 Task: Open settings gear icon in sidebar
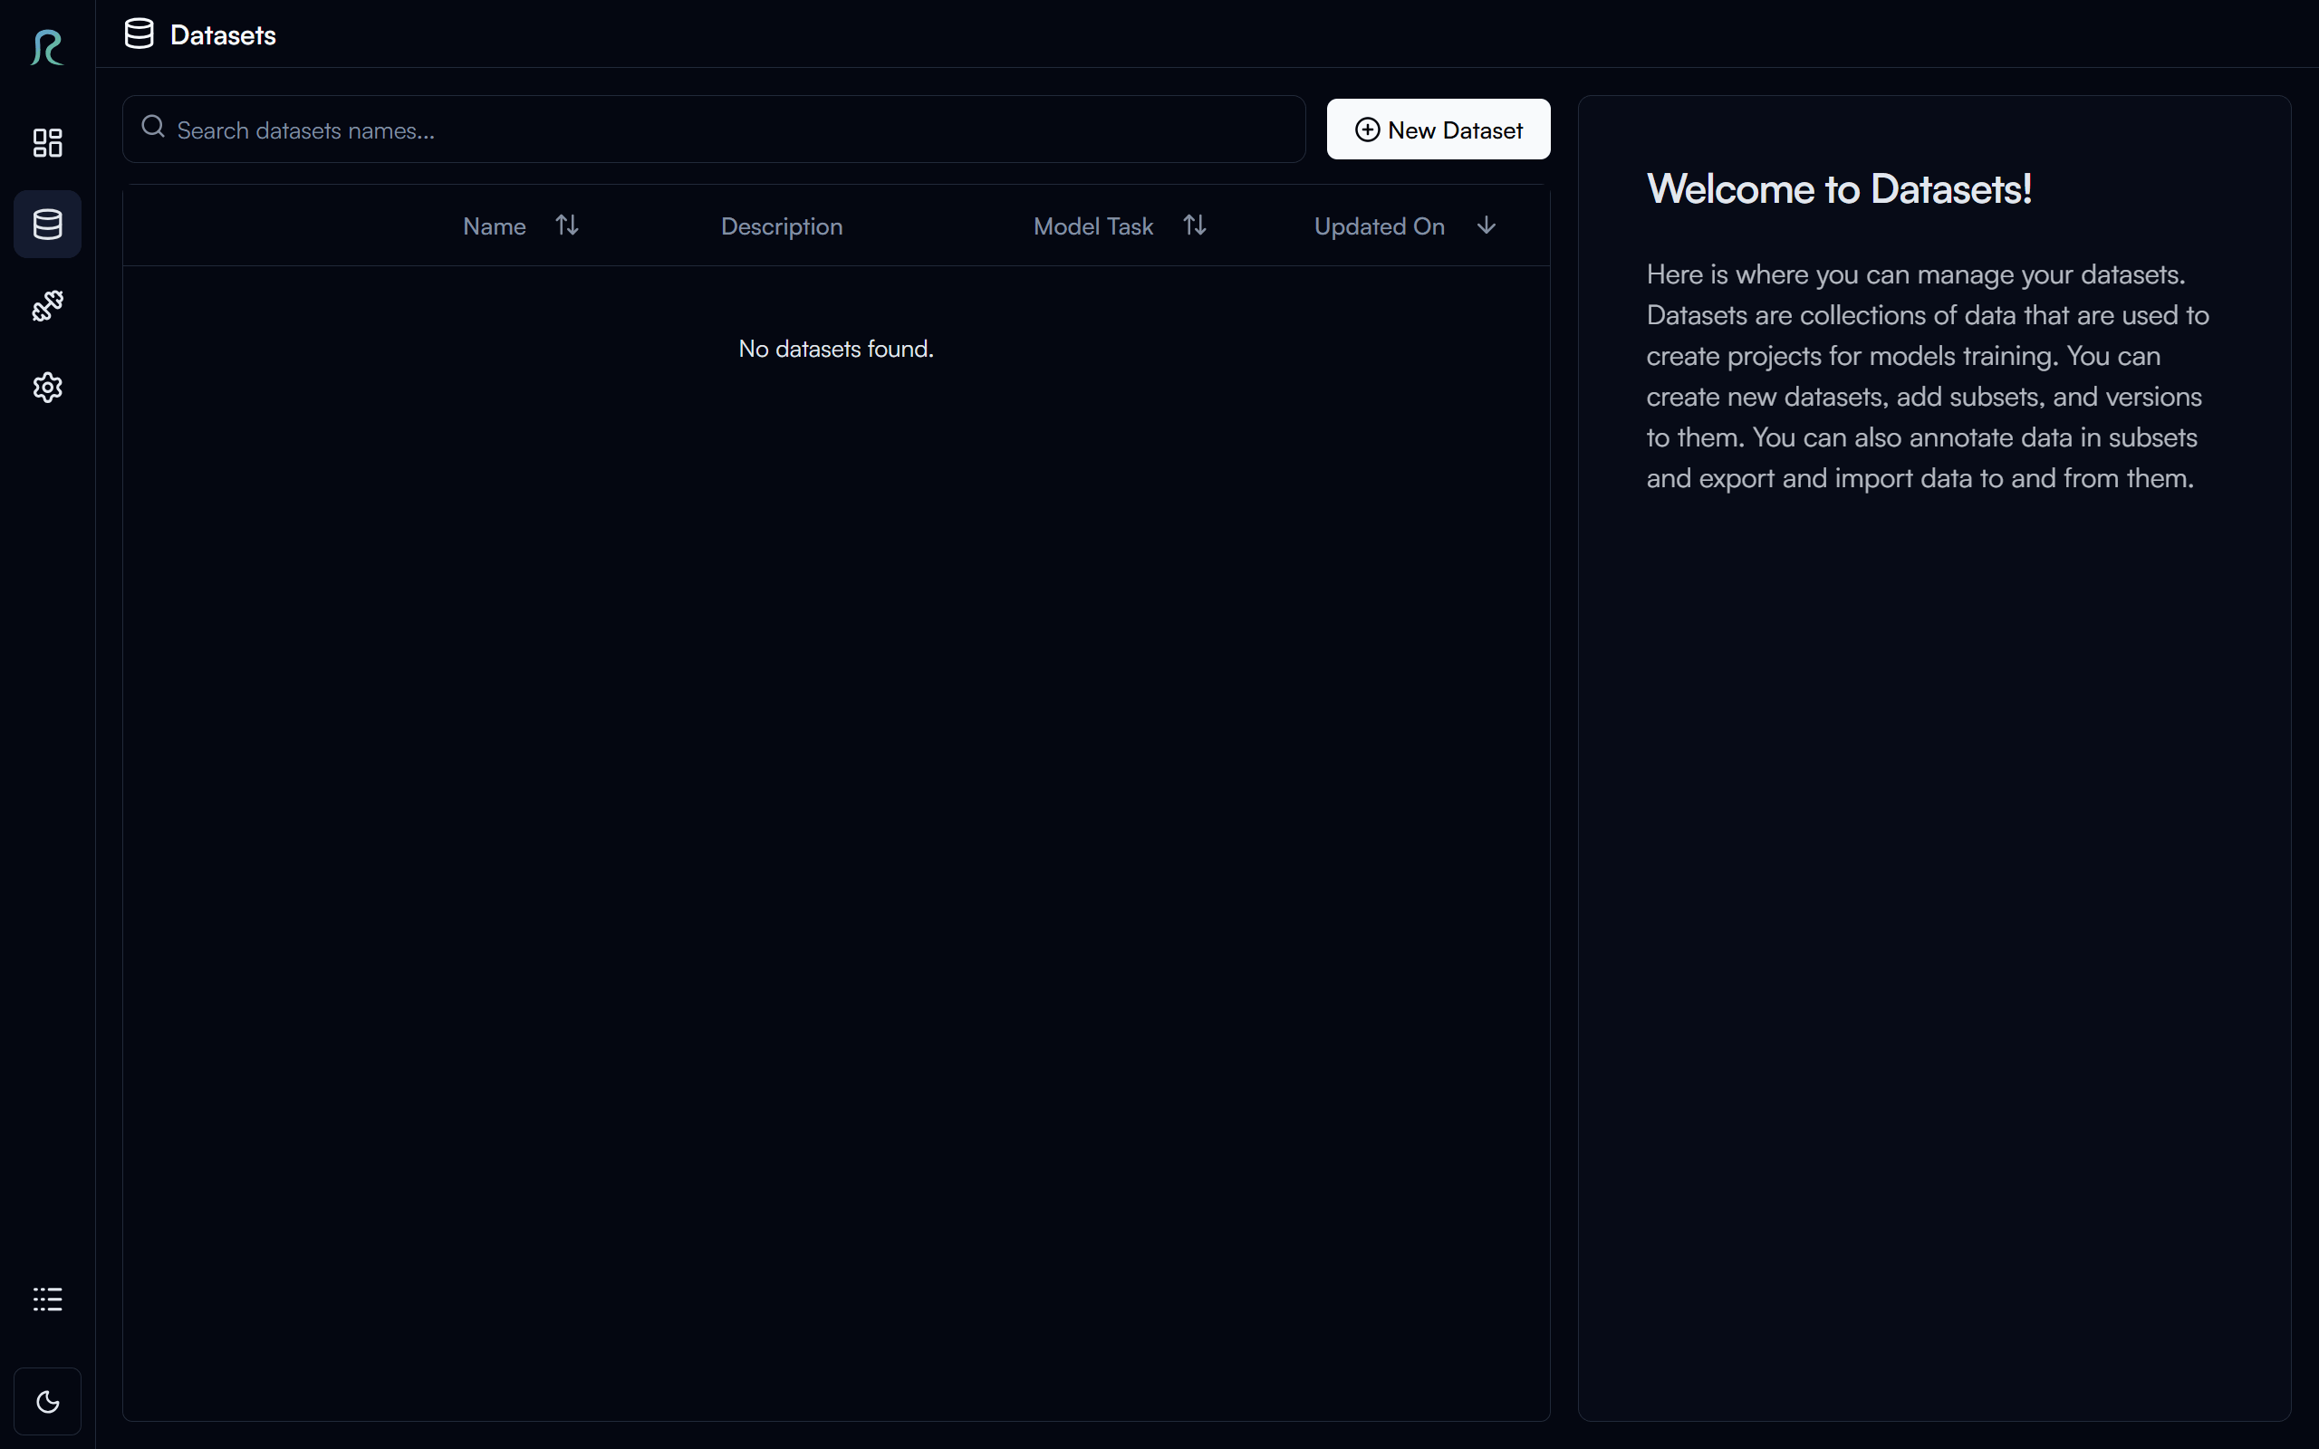(x=47, y=388)
